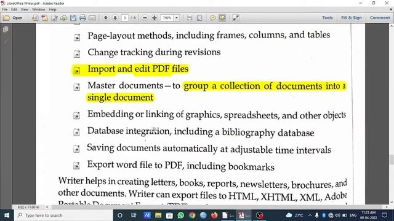Select the highlight text tool
Viewport: 394px width, 221px height.
pyautogui.click(x=222, y=18)
